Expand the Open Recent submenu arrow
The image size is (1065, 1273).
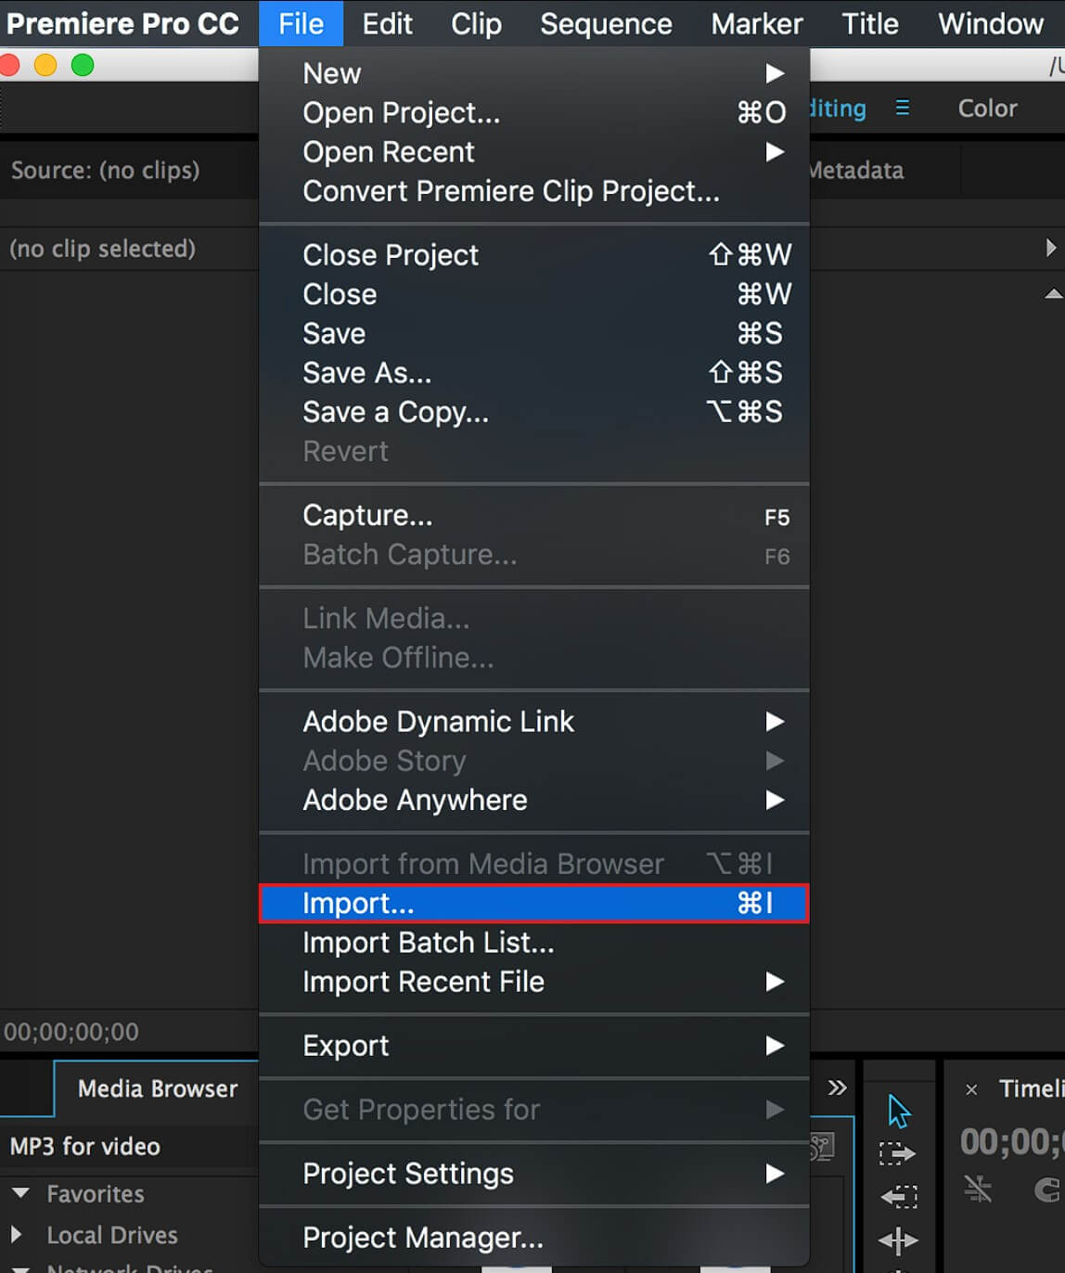point(775,151)
